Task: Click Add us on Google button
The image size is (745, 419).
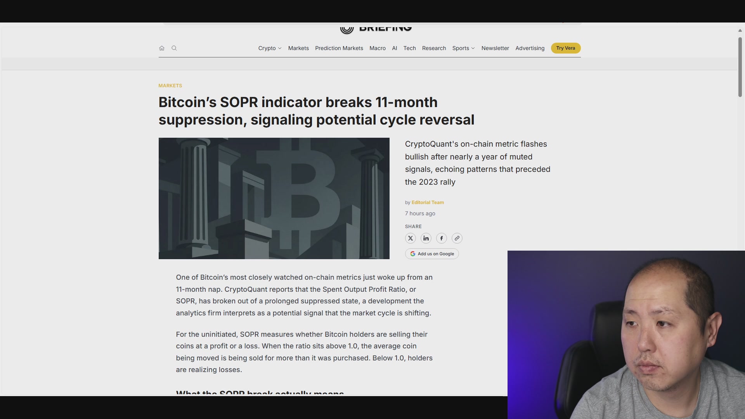Action: (x=432, y=254)
